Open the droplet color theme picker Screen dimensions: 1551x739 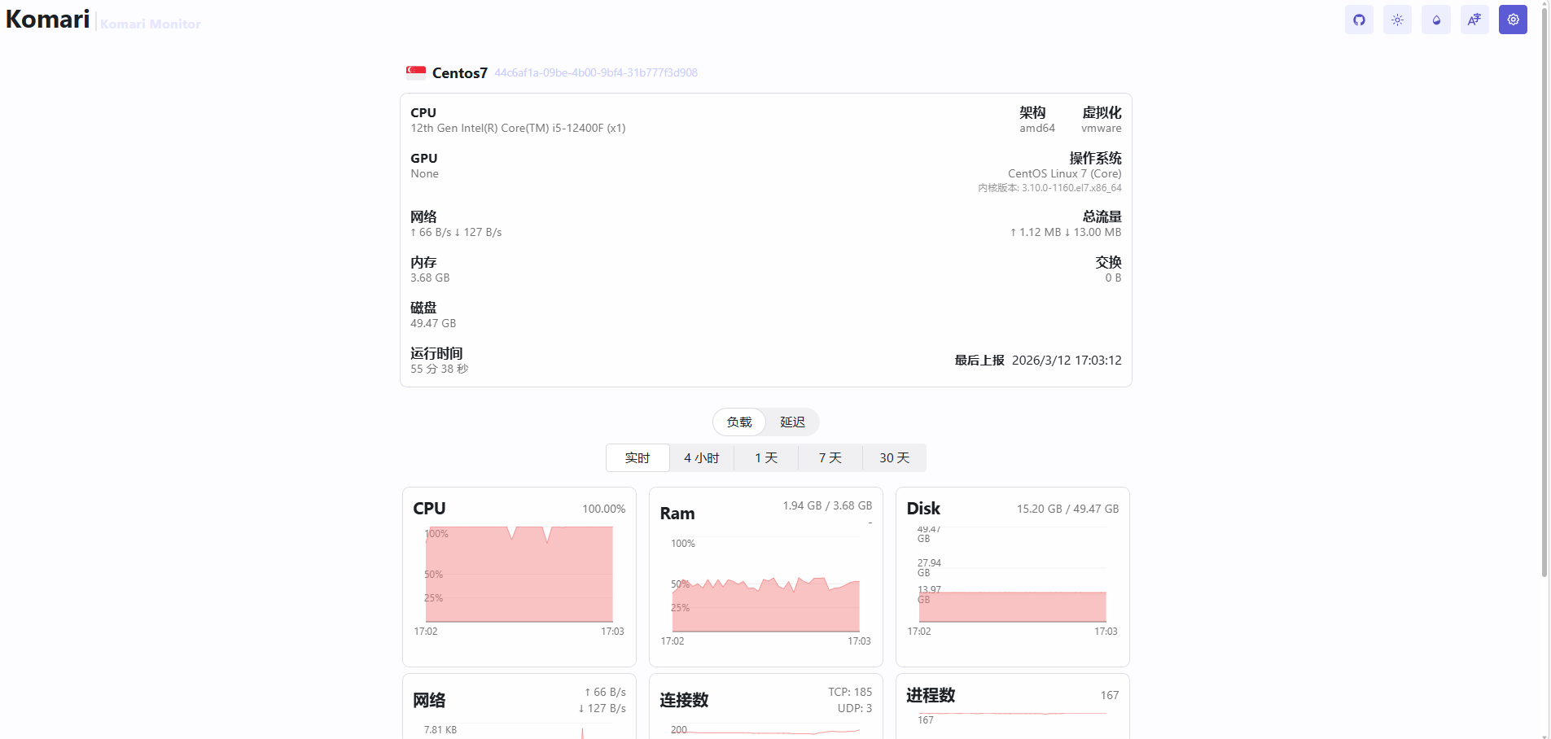pyautogui.click(x=1436, y=20)
